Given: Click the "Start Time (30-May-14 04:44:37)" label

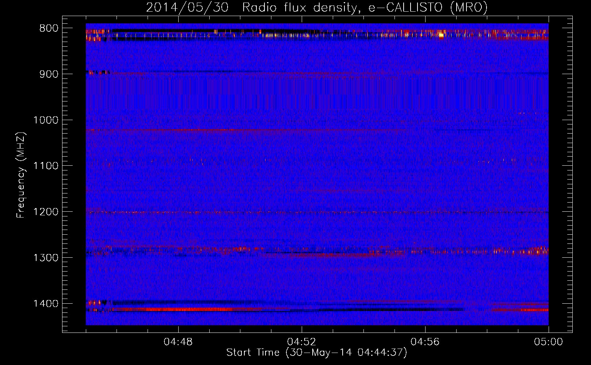Looking at the screenshot, I should (316, 353).
